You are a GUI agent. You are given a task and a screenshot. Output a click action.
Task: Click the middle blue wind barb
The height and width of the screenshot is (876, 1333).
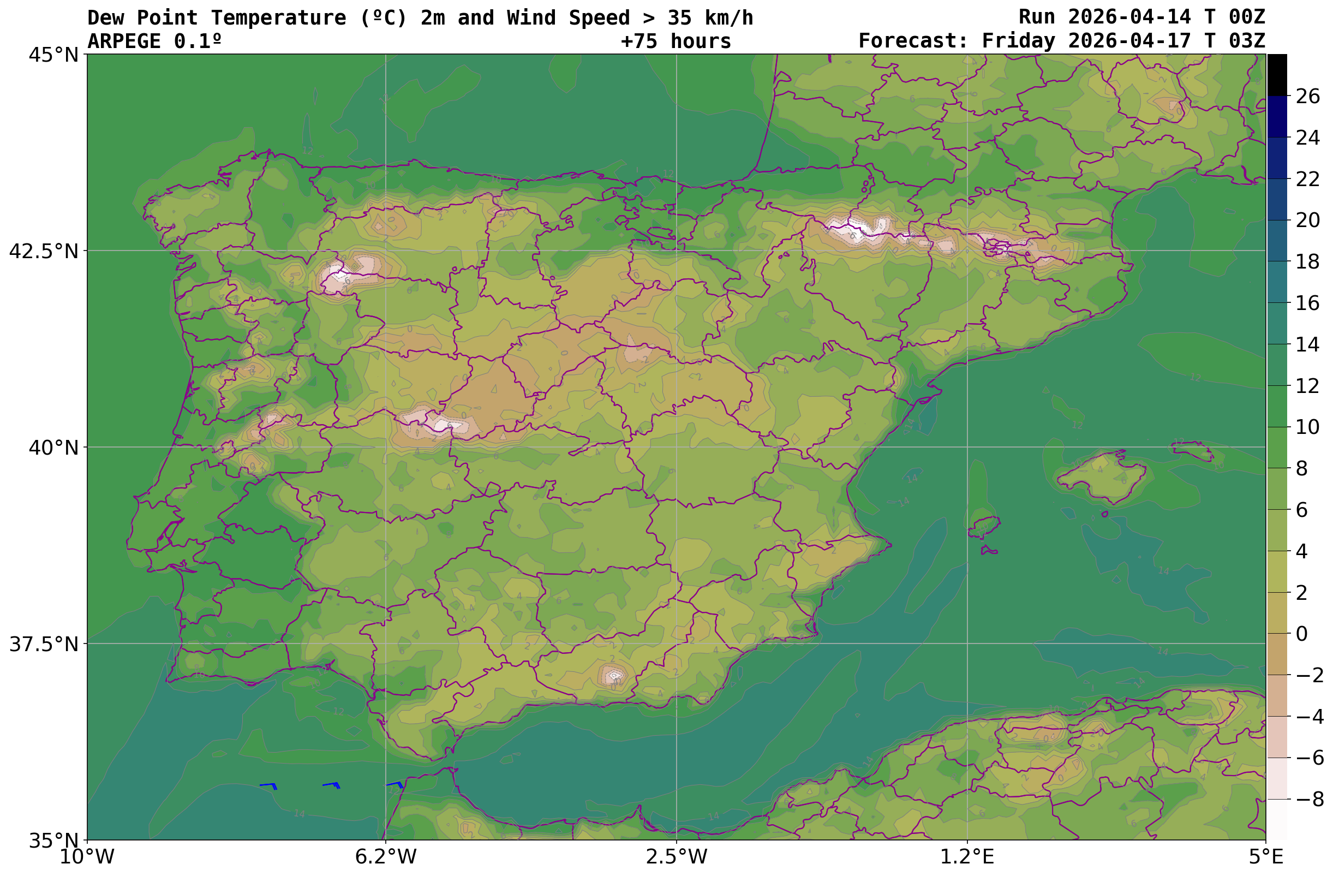coord(332,784)
